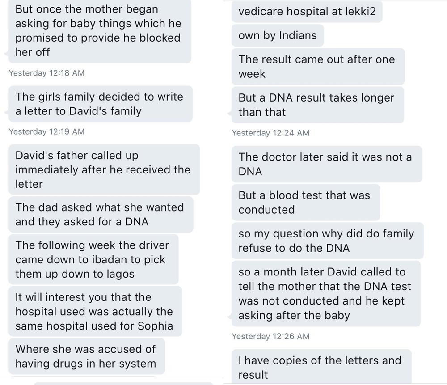Tap the 'copies of the letters and result' message
The height and width of the screenshot is (385, 447).
point(321,367)
